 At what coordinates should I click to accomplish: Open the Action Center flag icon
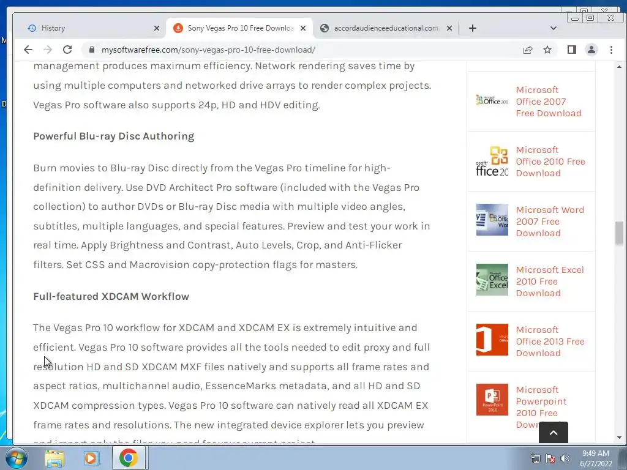click(550, 459)
